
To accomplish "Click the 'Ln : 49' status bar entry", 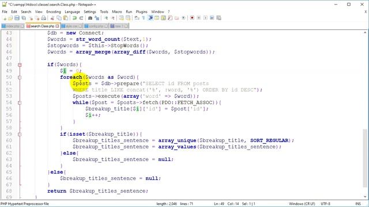I will 219,204.
